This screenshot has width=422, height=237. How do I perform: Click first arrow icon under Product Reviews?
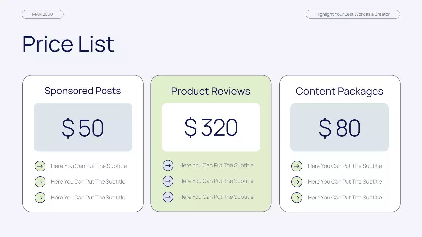(x=168, y=165)
